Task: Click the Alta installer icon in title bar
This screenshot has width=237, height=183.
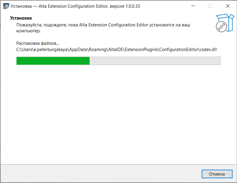Action: point(6,6)
